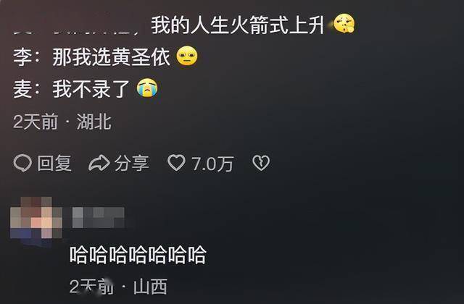The image size is (464, 304).
Task: Click the unamused face emoji after 黄圣依
Action: tap(187, 56)
